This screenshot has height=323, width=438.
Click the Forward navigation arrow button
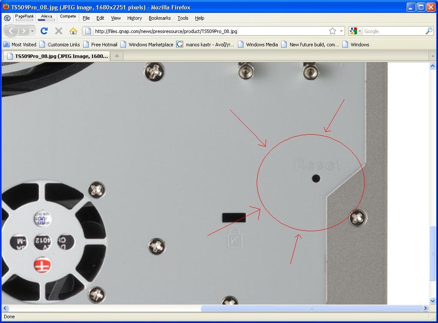(24, 31)
